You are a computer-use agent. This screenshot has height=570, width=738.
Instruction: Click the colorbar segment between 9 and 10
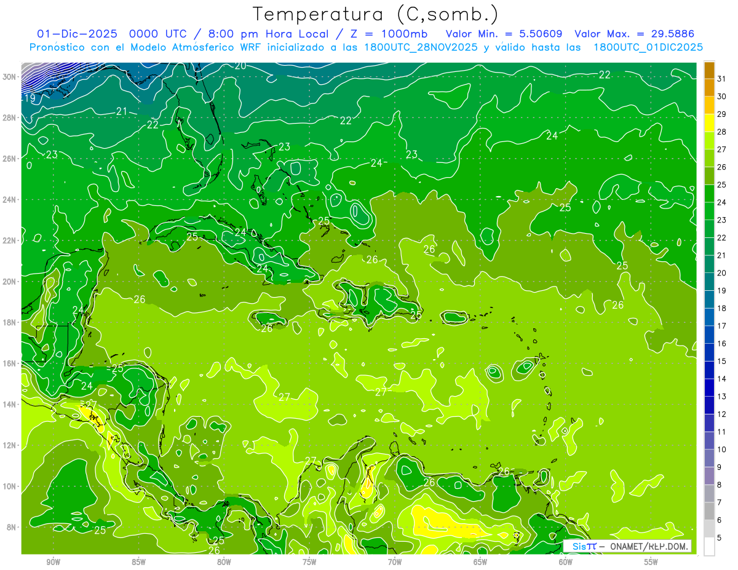(x=709, y=458)
